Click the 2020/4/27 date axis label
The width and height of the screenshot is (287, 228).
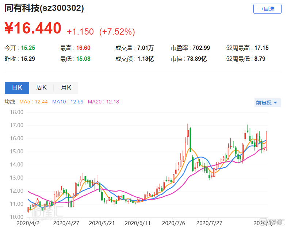(66, 223)
